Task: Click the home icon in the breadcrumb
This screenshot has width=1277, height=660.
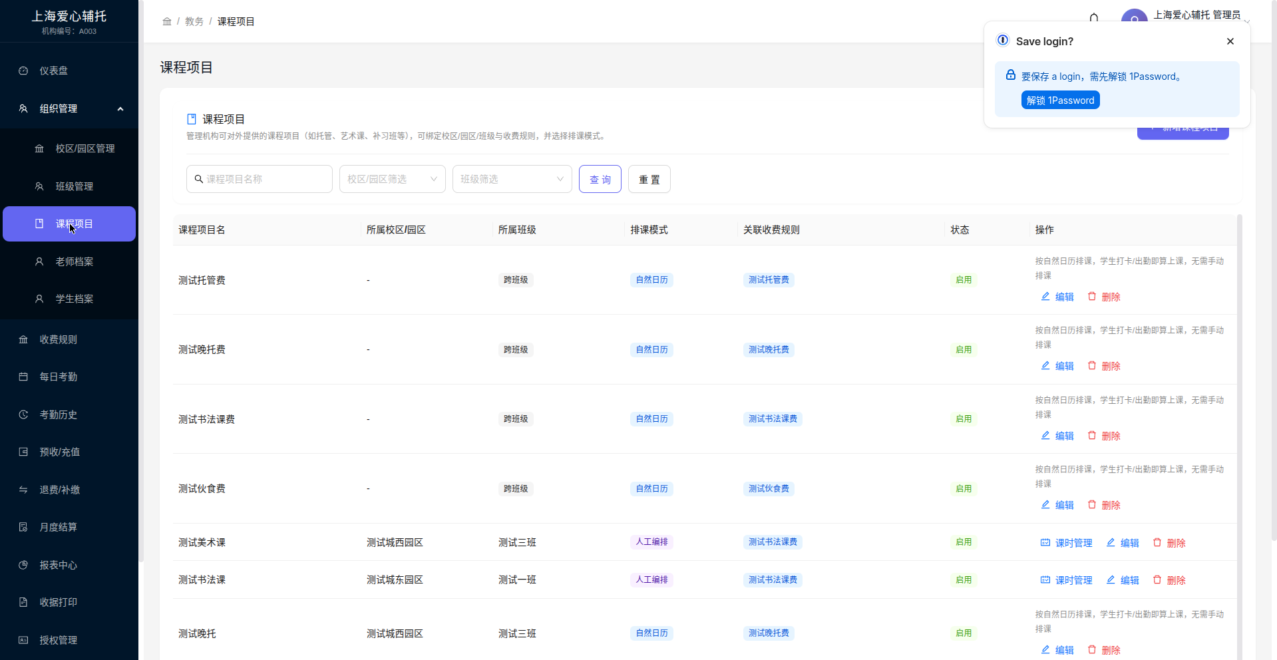Action: 167,21
